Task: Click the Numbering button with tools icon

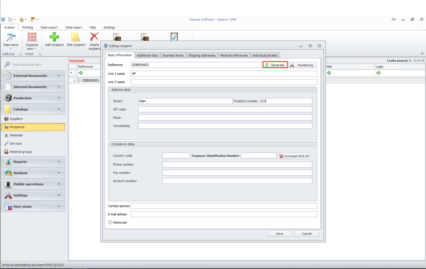Action: (303, 65)
